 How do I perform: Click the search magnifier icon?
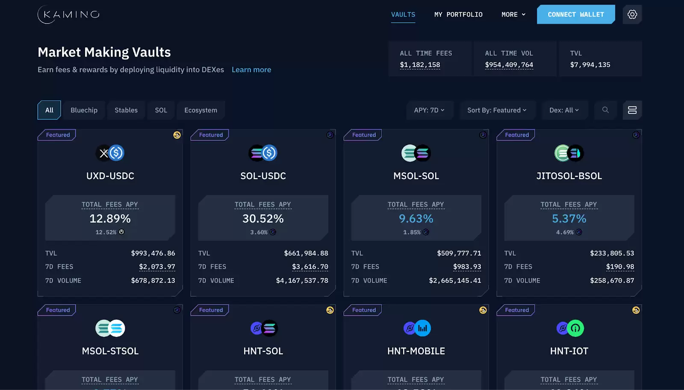click(605, 110)
